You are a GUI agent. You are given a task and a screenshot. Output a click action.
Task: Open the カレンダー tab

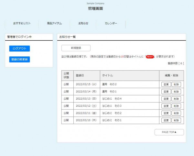point(111,24)
